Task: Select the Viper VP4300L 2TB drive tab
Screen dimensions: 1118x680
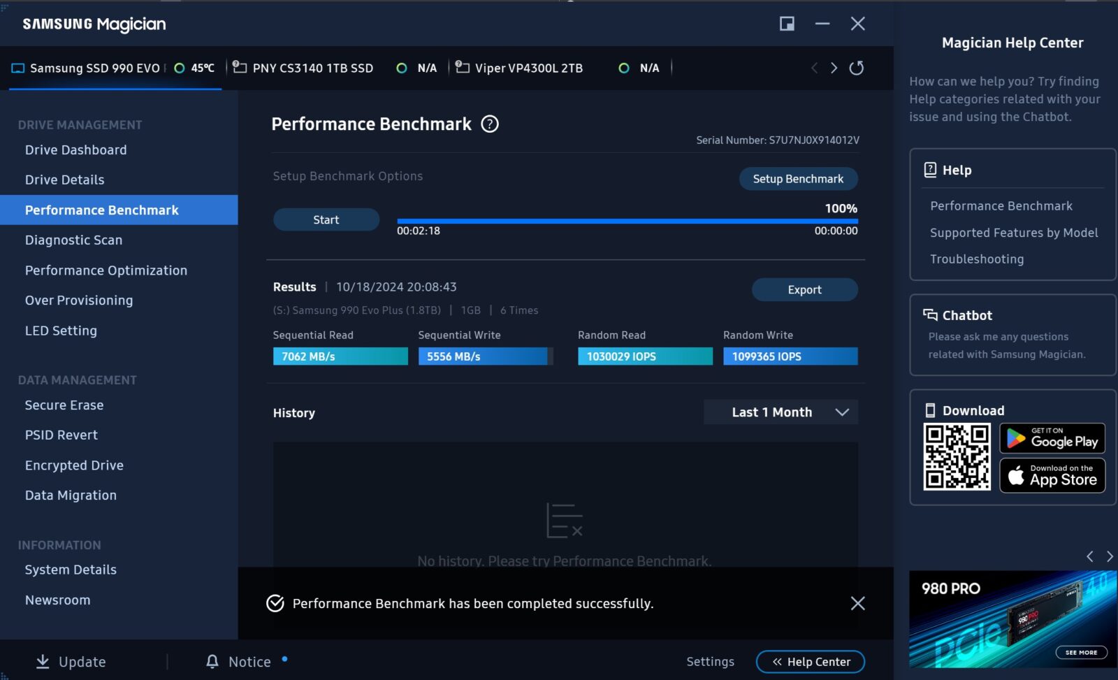Action: [528, 68]
